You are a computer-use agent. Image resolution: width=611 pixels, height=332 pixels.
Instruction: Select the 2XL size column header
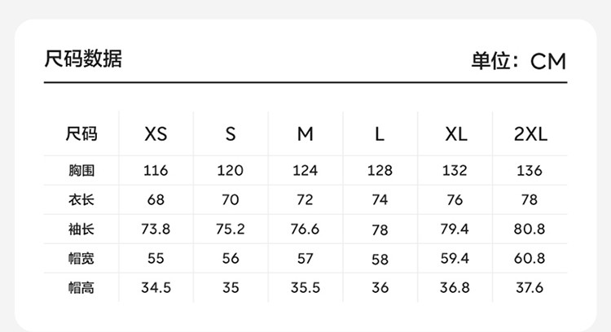tap(530, 134)
